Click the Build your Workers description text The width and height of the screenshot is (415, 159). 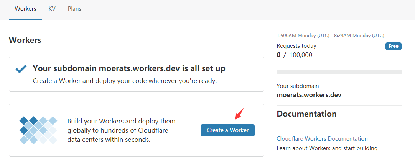(x=121, y=130)
